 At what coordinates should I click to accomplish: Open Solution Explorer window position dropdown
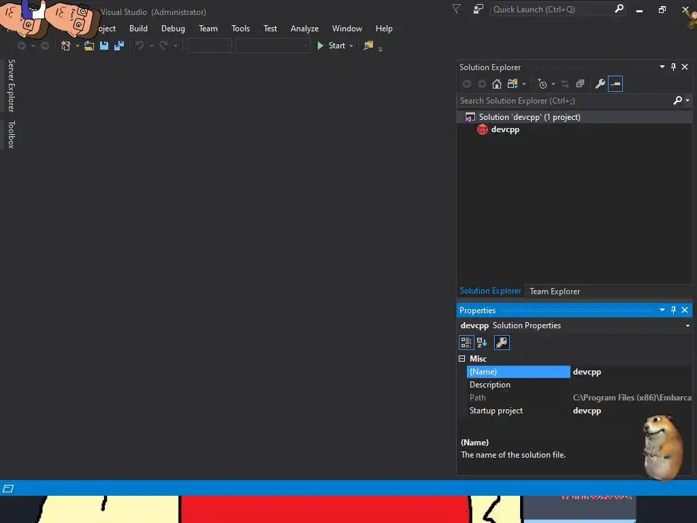point(662,67)
